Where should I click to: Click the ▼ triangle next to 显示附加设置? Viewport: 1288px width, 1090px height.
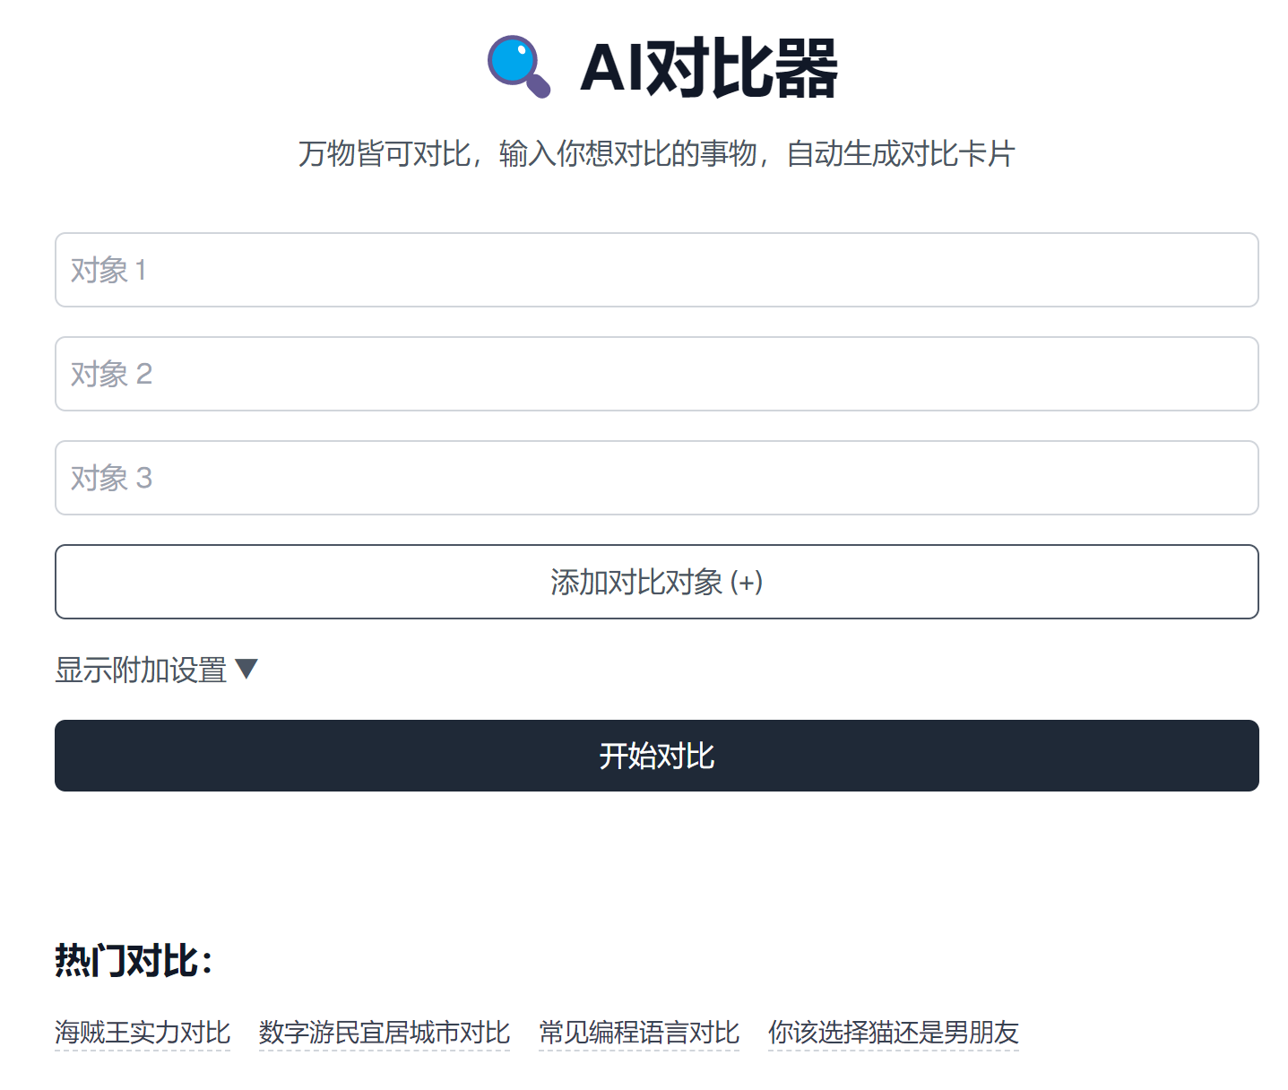click(246, 668)
